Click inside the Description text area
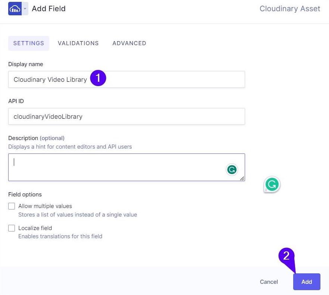The width and height of the screenshot is (329, 295). (x=112, y=167)
